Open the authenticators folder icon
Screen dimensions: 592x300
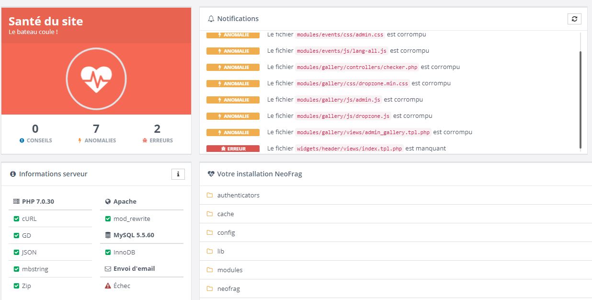(x=209, y=195)
